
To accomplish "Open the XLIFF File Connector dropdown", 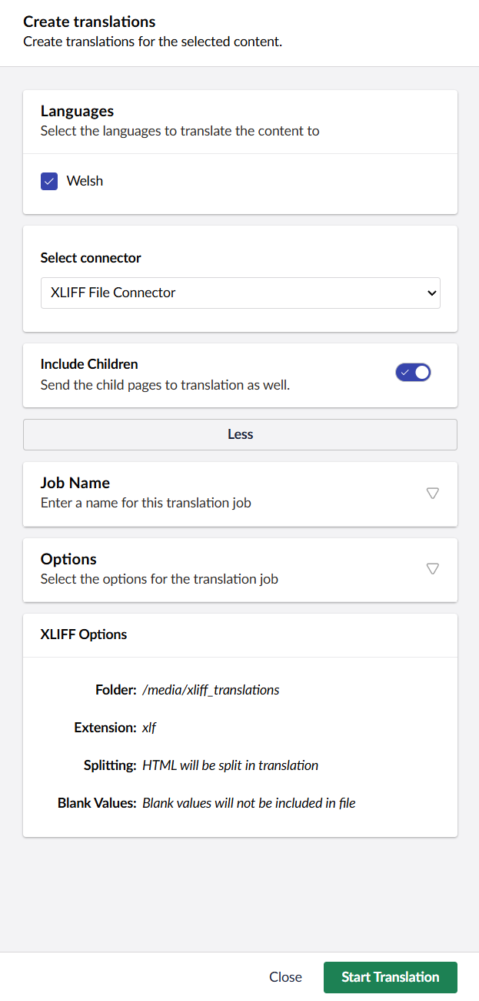I will pos(240,293).
